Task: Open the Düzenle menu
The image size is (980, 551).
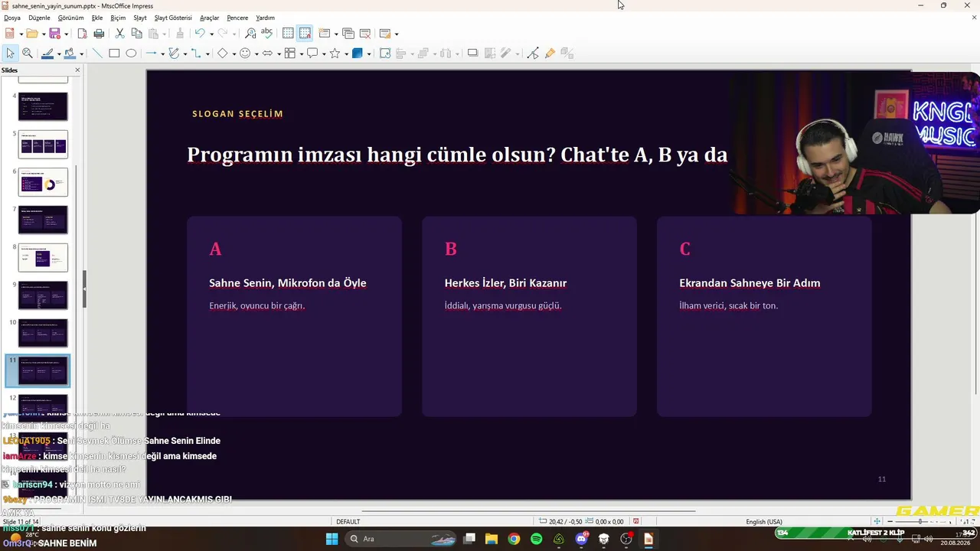Action: pyautogui.click(x=39, y=18)
